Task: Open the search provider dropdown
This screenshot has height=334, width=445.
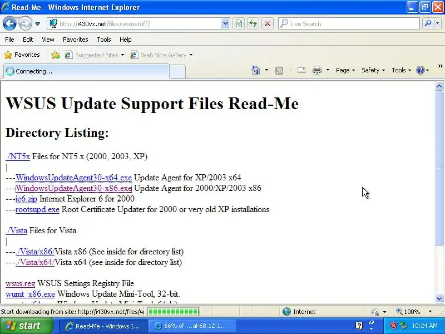Action: coord(438,24)
